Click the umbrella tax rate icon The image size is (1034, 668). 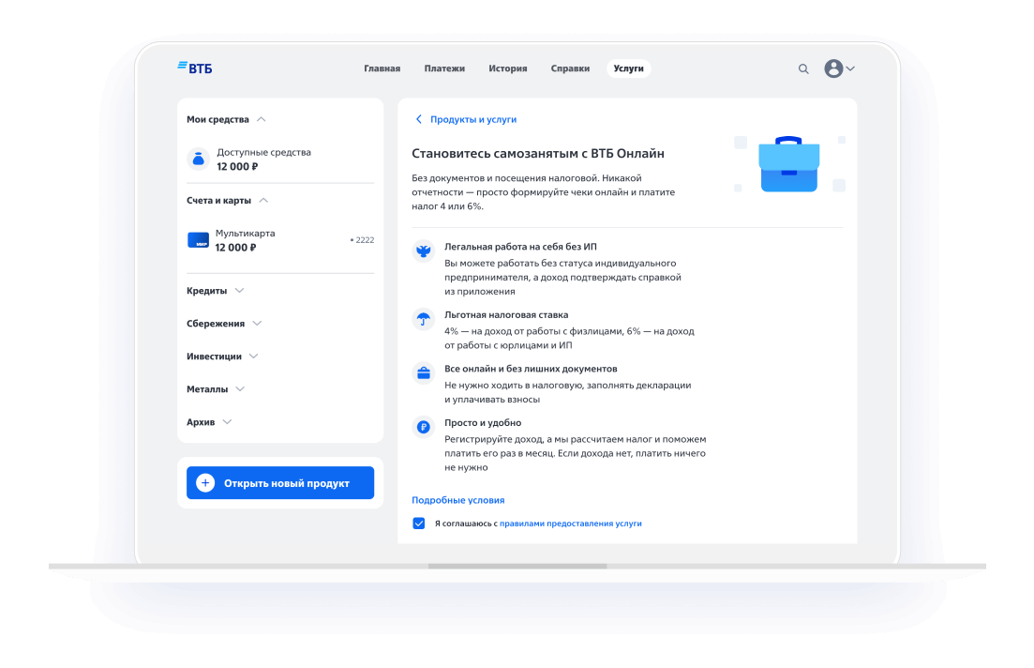424,320
